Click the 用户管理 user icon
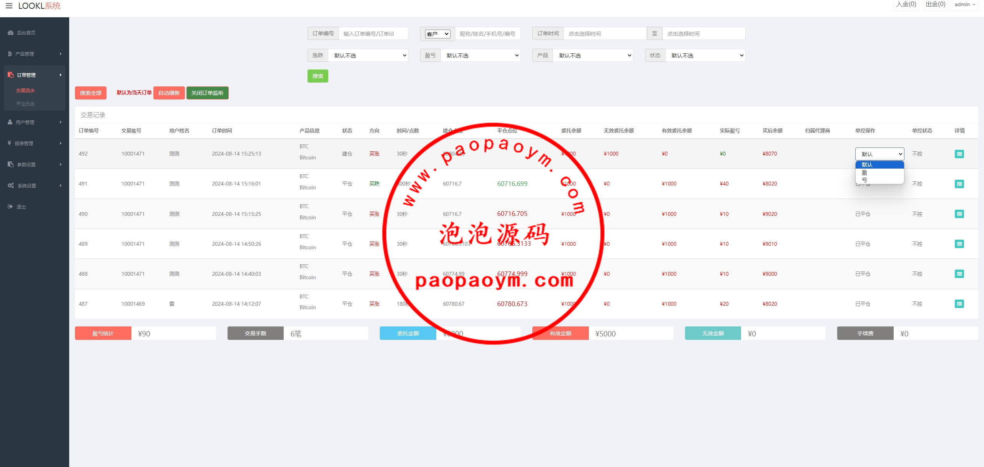This screenshot has height=467, width=984. point(10,122)
